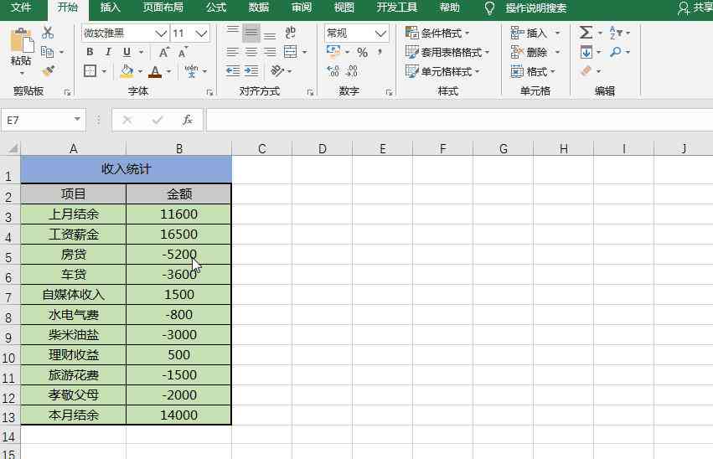713x459 pixels.
Task: Click Find and Select magnifier
Action: point(616,52)
